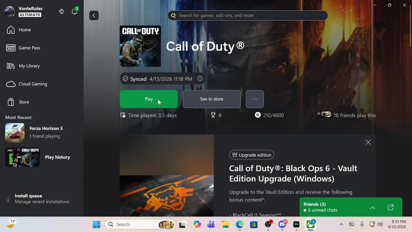Open Microsoft Teams on taskbar
Viewport: 412px width, 232px height.
(x=211, y=225)
